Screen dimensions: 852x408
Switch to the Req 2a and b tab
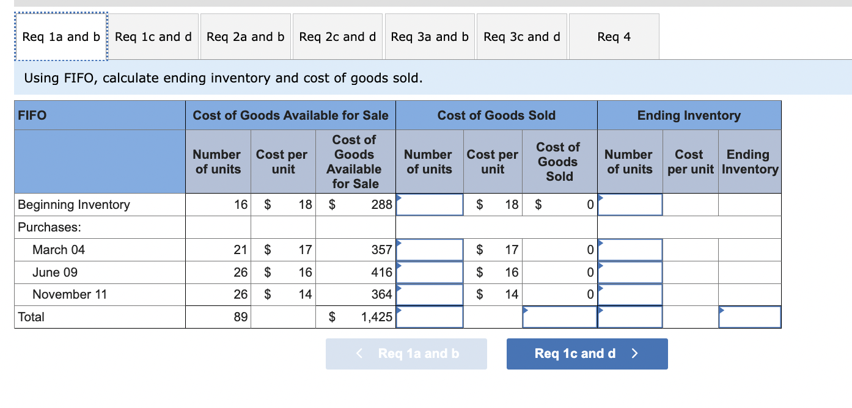pos(246,37)
